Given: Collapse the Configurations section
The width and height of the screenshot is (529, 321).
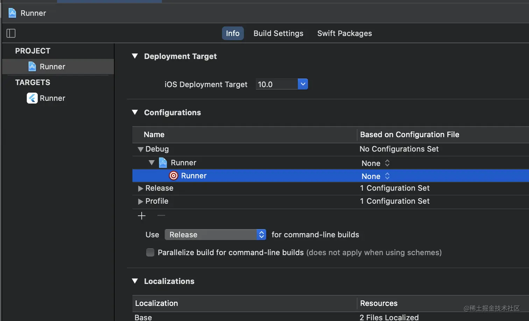Looking at the screenshot, I should 135,112.
